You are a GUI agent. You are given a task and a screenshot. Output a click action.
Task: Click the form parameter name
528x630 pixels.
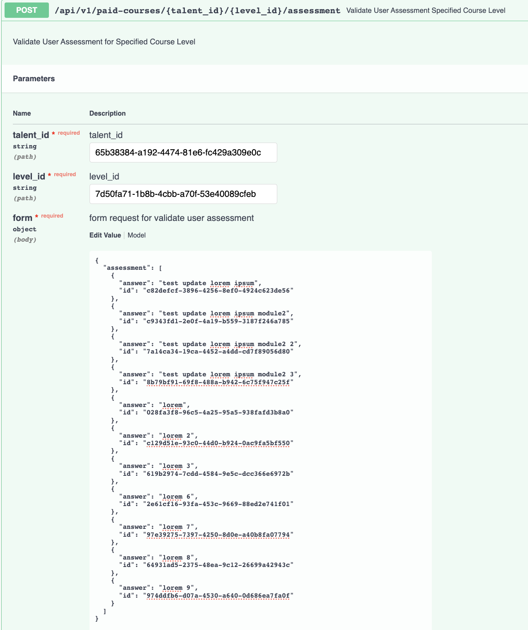[22, 218]
